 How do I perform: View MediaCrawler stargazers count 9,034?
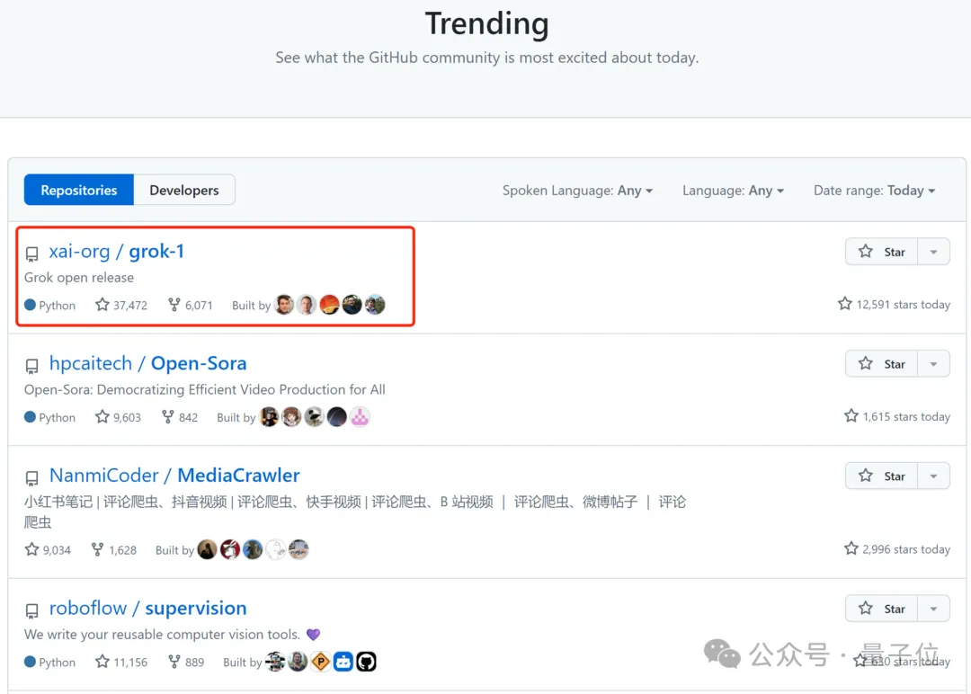coord(48,550)
